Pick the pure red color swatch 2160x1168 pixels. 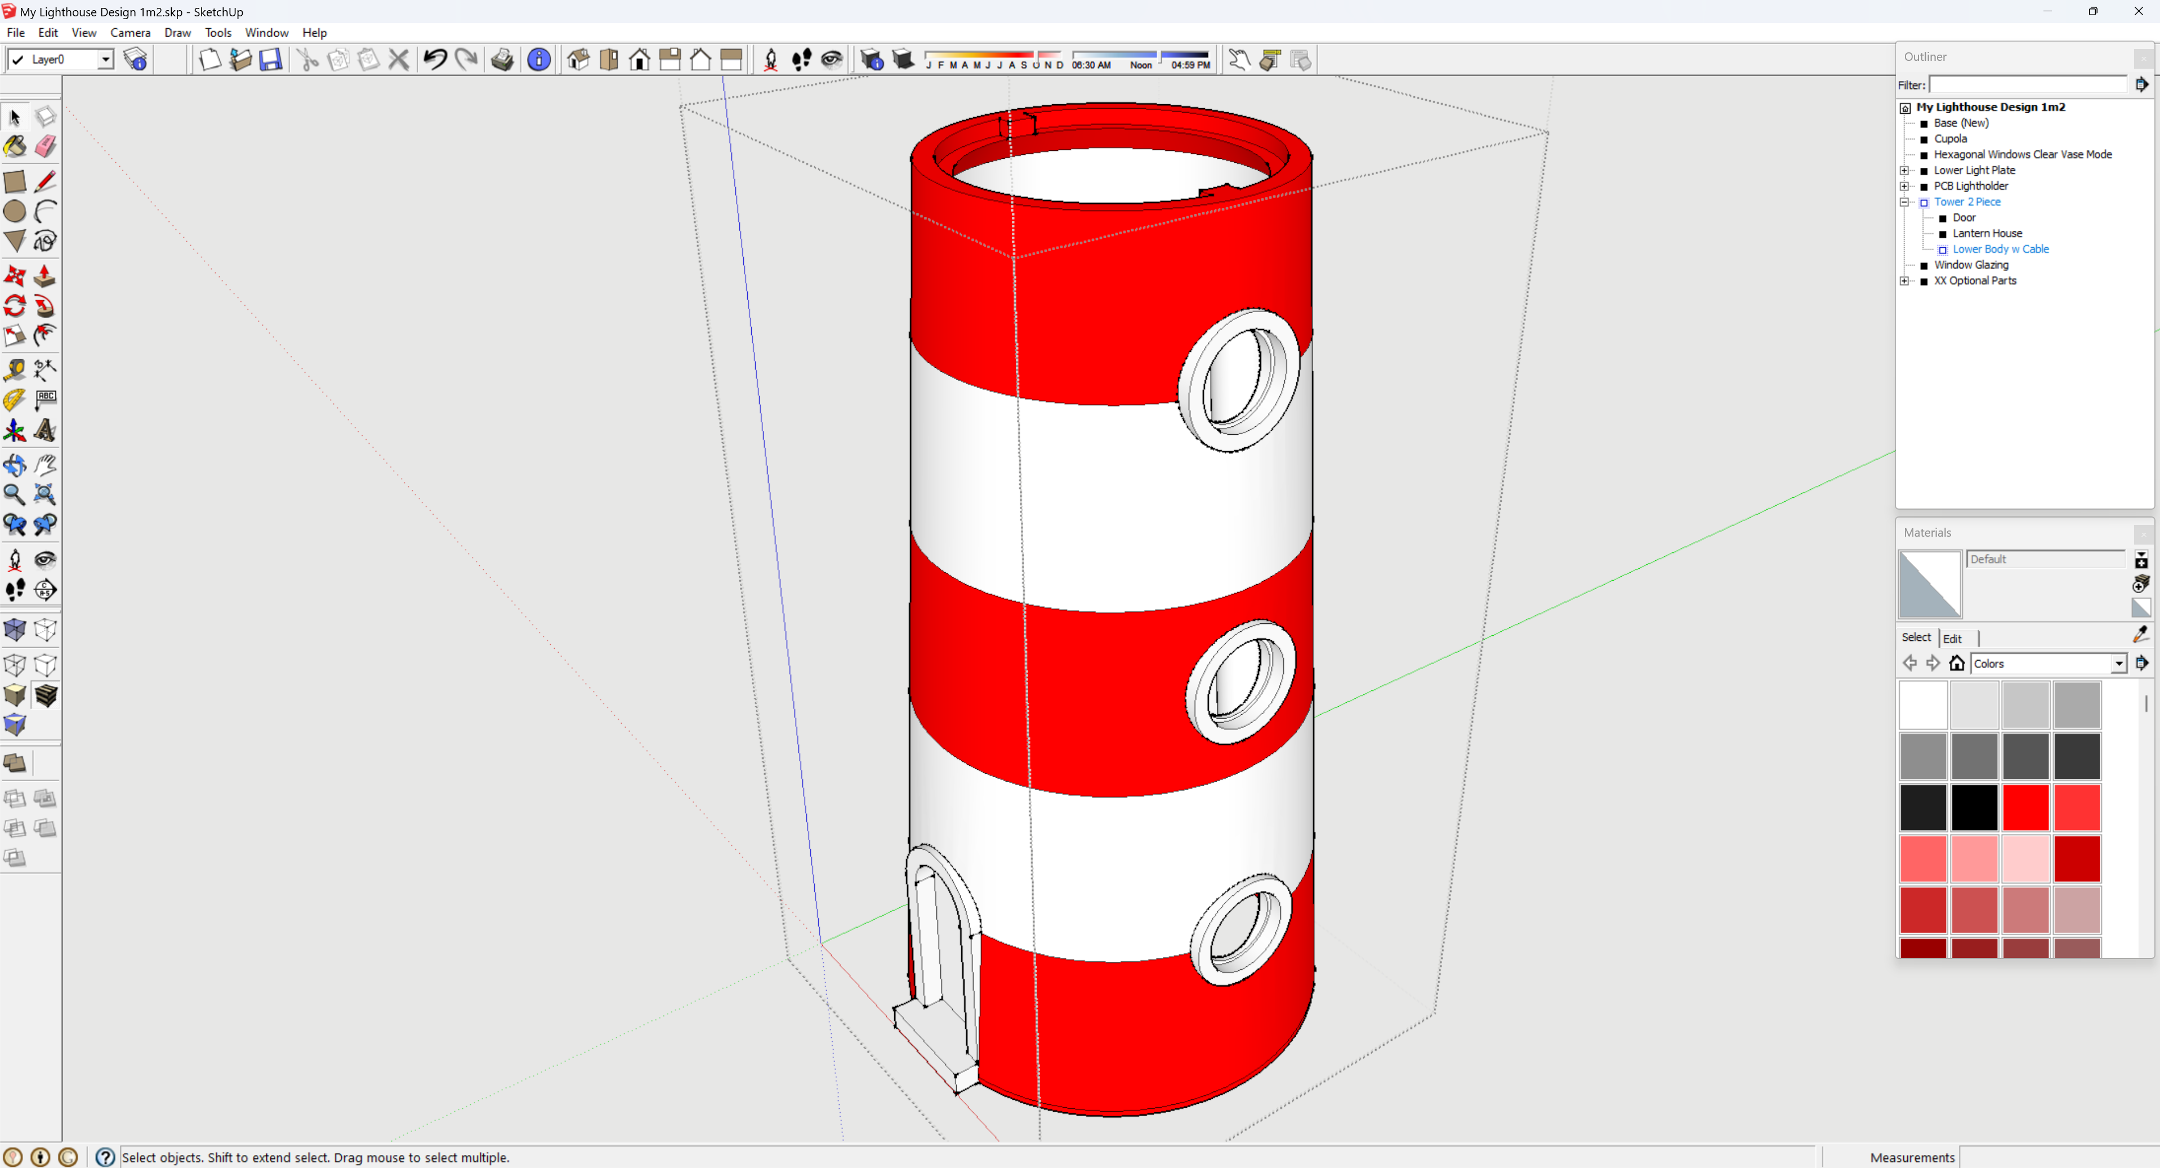(2026, 806)
